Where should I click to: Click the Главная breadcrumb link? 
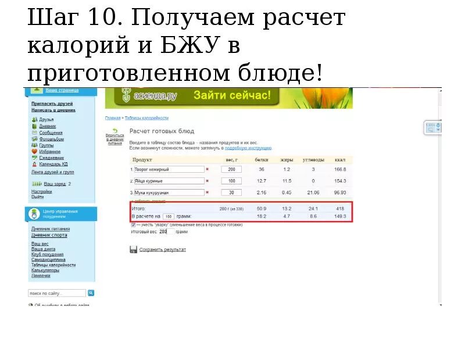(x=113, y=118)
